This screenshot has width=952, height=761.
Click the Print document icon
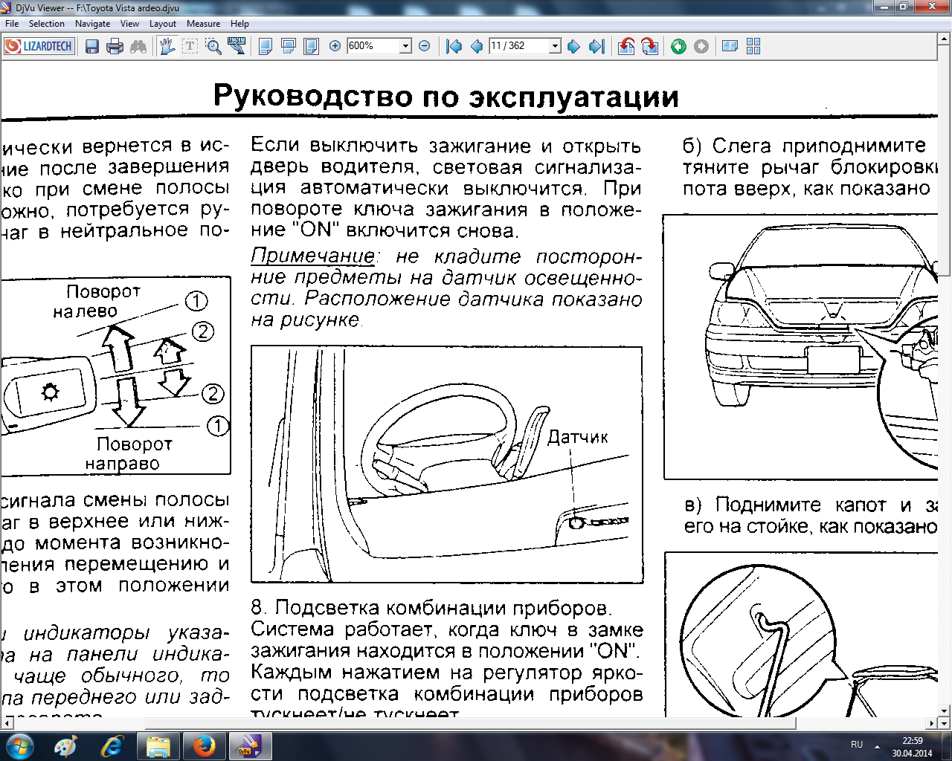tap(115, 47)
